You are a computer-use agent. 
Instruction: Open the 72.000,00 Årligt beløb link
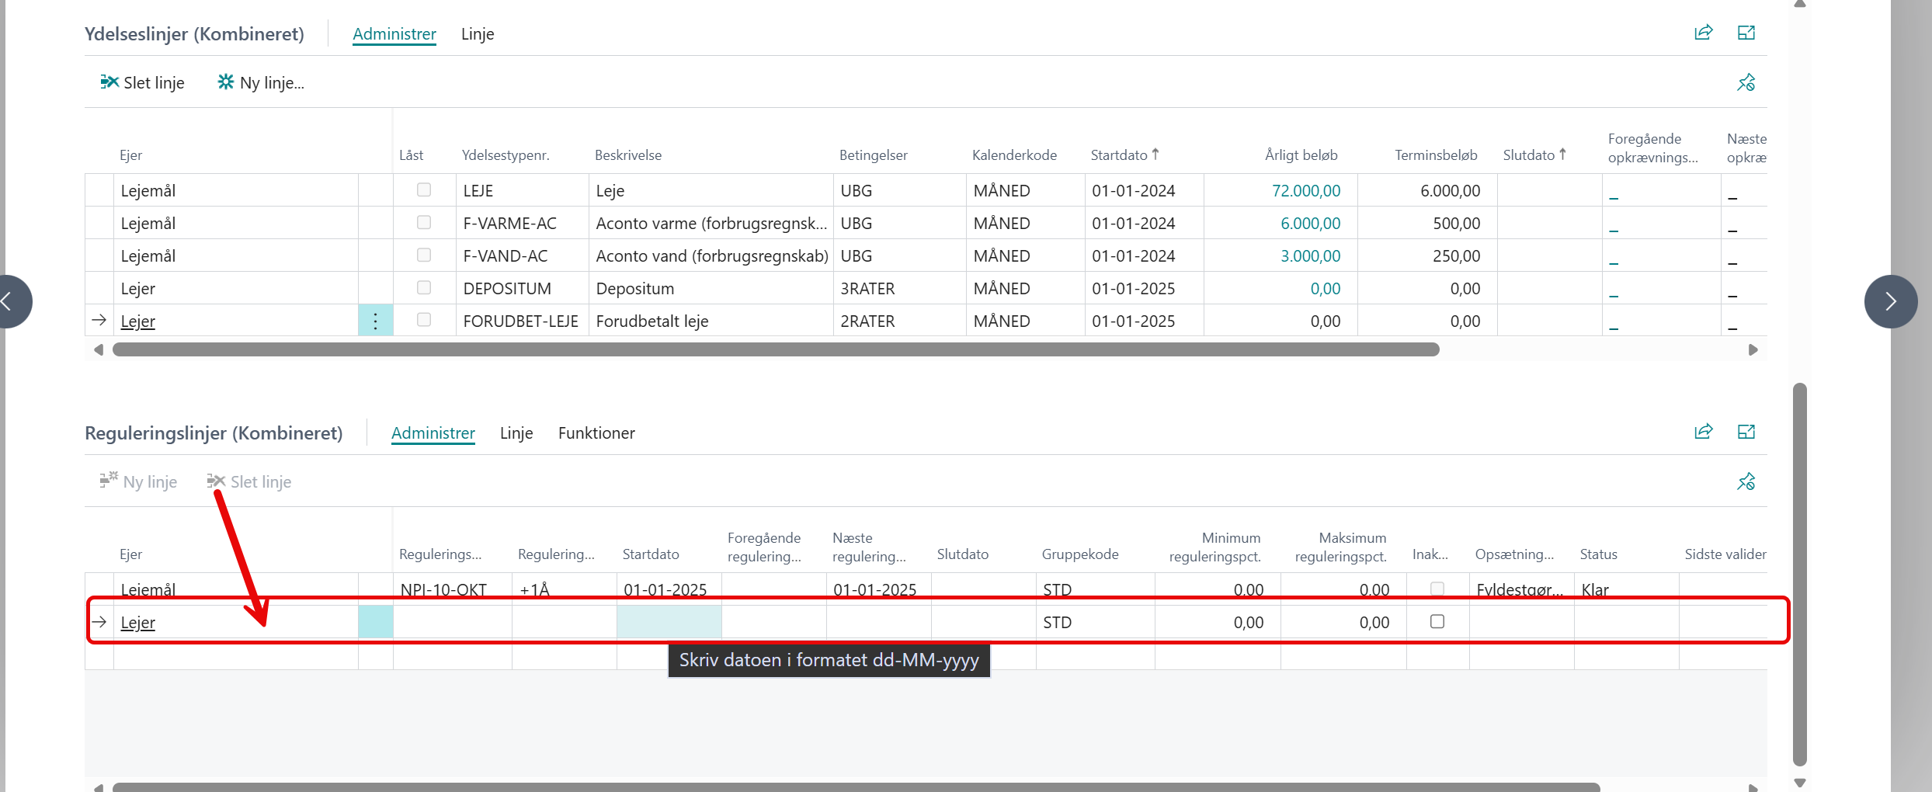[x=1305, y=191]
